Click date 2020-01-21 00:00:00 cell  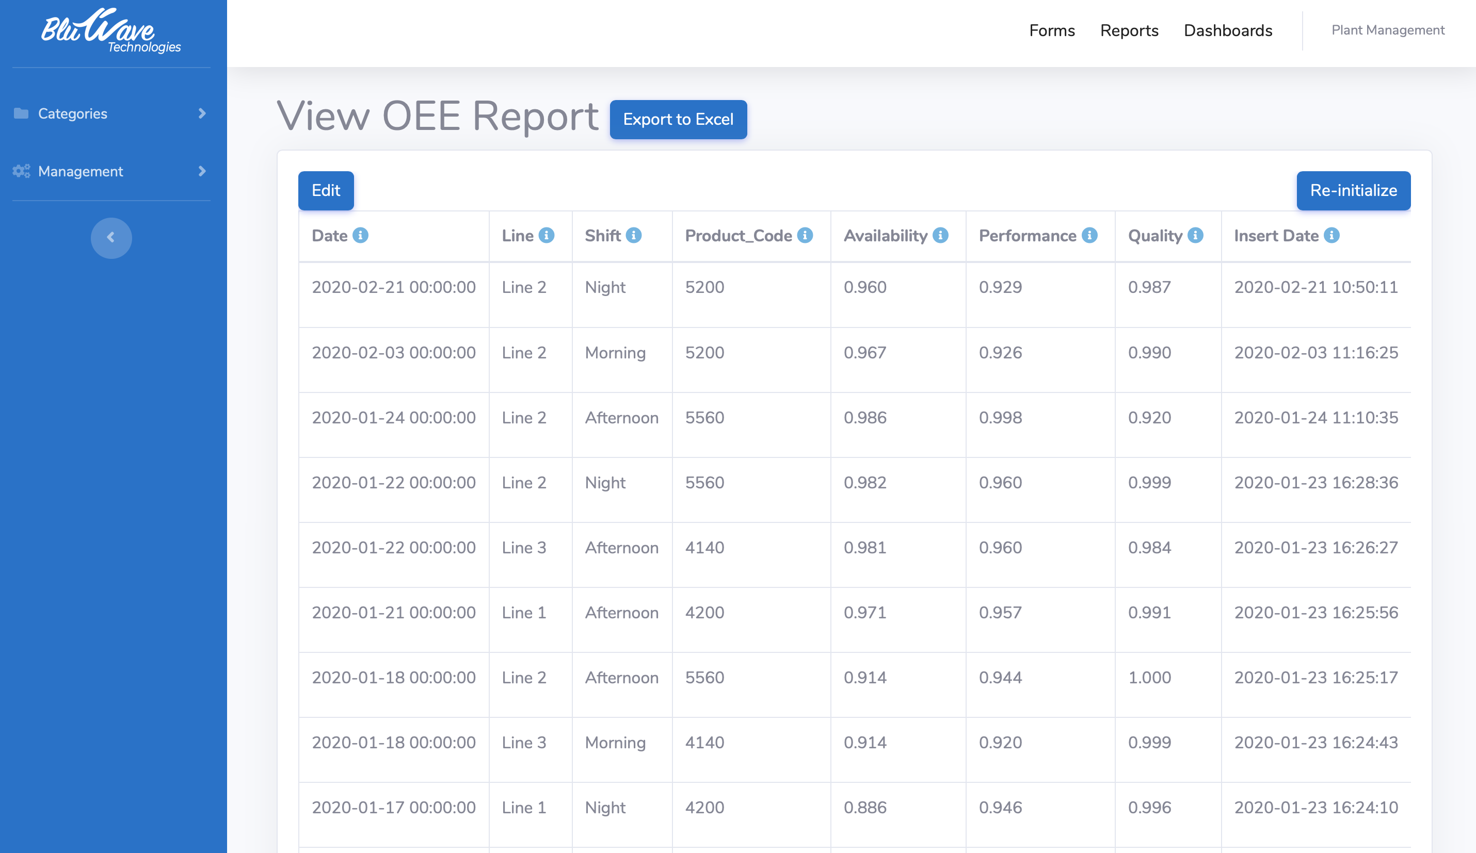(394, 612)
